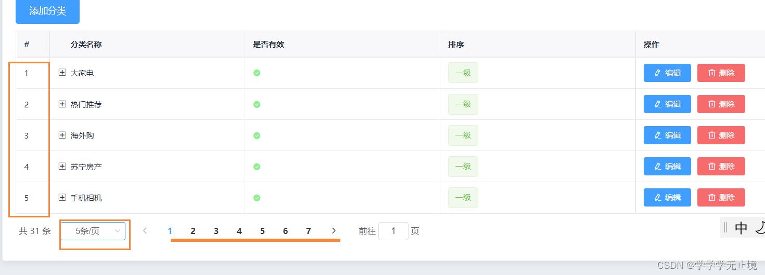
Task: Click the green valid checkmark for 手机相机
Action: pos(257,198)
